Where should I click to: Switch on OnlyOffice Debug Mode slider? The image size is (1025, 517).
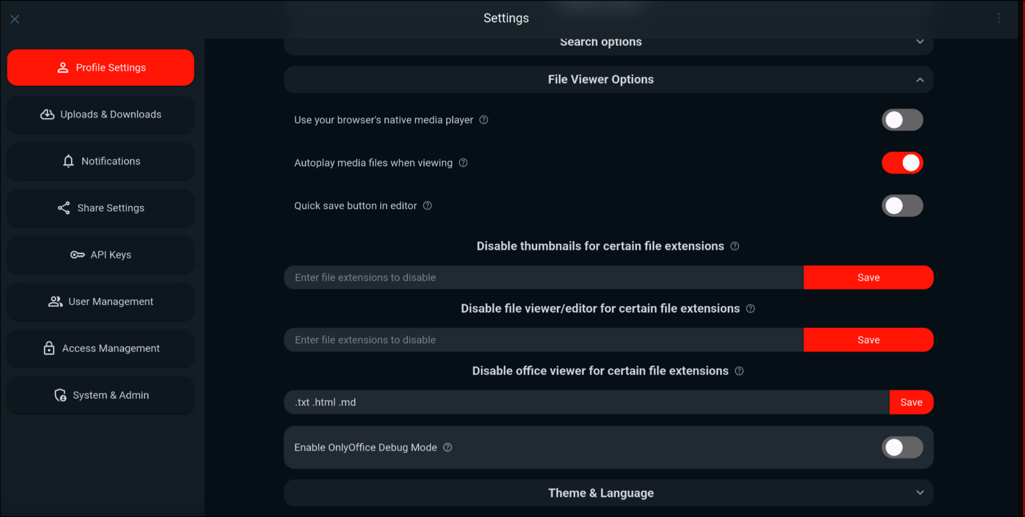tap(902, 448)
